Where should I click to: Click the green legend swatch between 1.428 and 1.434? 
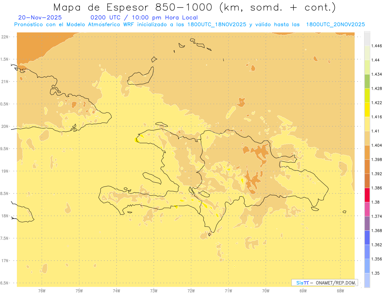pos(367,81)
